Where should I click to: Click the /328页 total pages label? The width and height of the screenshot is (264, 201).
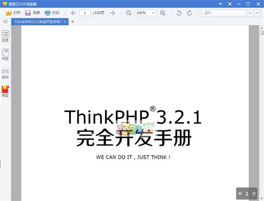(99, 13)
